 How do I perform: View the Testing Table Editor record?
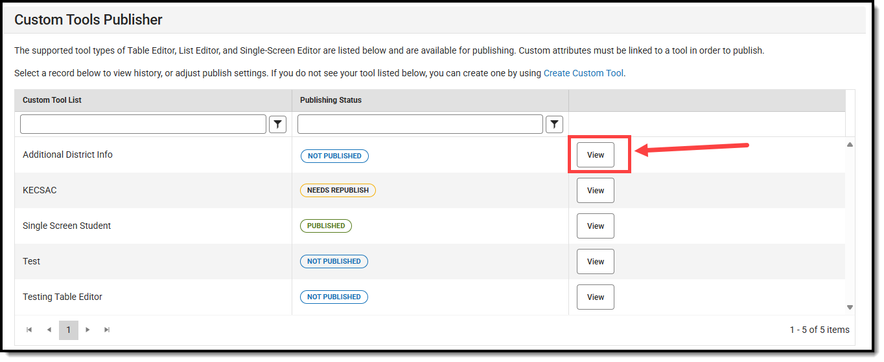coord(596,297)
